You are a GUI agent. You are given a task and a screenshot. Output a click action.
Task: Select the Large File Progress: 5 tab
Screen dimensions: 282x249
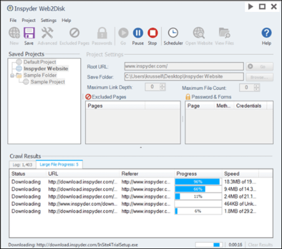click(x=59, y=164)
